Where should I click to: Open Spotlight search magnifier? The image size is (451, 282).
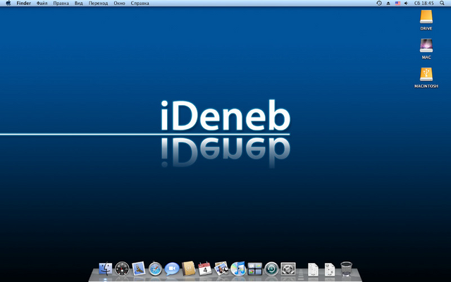click(442, 3)
